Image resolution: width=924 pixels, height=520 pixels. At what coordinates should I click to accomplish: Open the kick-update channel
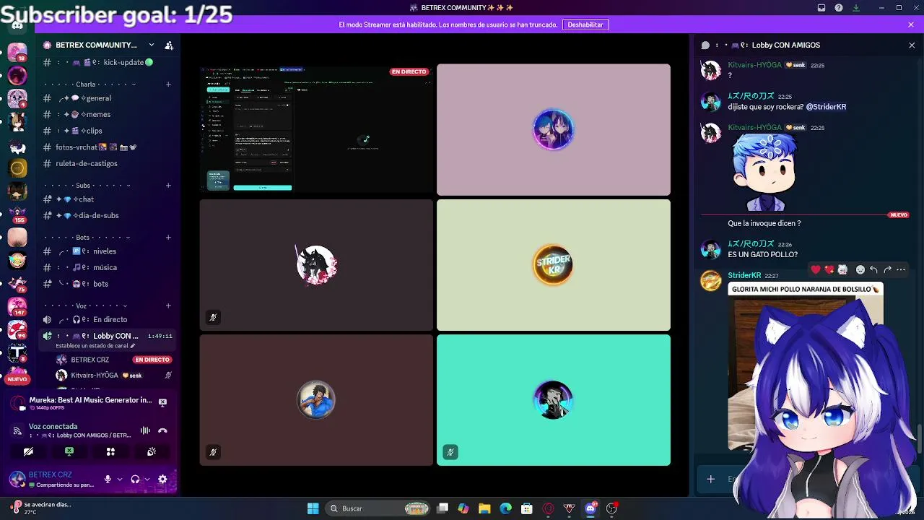[x=108, y=62]
